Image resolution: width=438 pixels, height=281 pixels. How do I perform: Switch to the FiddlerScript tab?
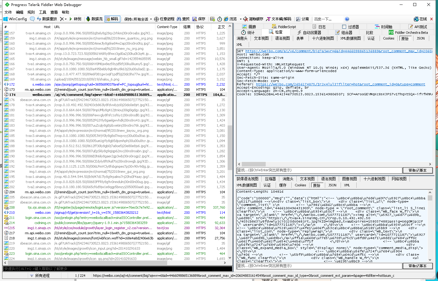point(284,27)
